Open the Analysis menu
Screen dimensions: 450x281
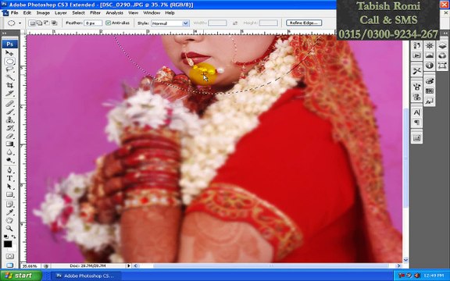[x=115, y=13]
